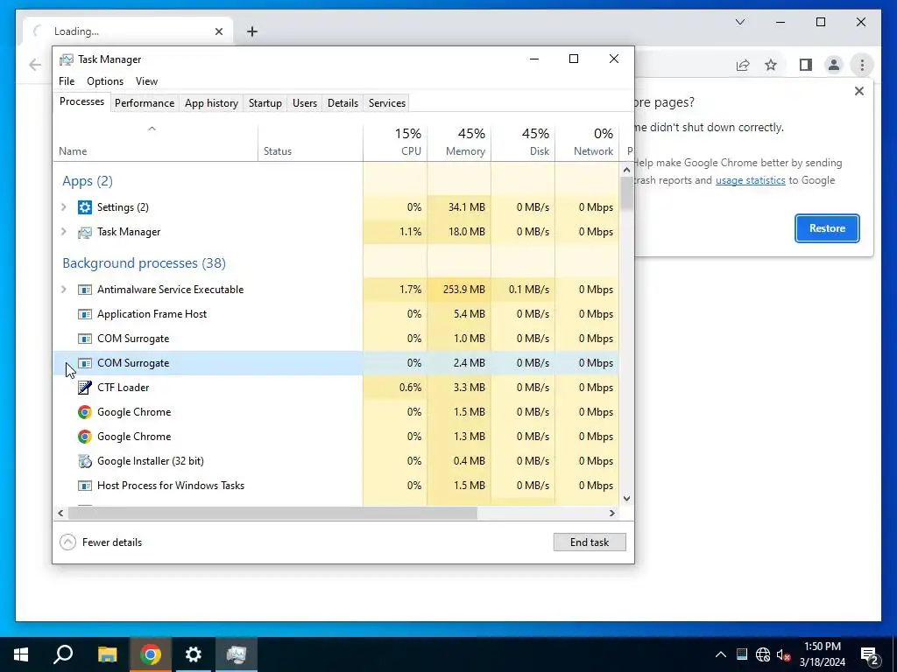Open the Chrome profile avatar icon
Screen dimensions: 897x672
pyautogui.click(x=834, y=65)
